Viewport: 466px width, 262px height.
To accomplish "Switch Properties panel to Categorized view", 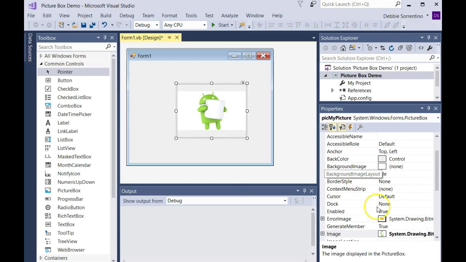I will [325, 127].
